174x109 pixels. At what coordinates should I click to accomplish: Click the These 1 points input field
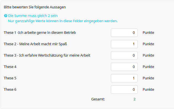124,33
